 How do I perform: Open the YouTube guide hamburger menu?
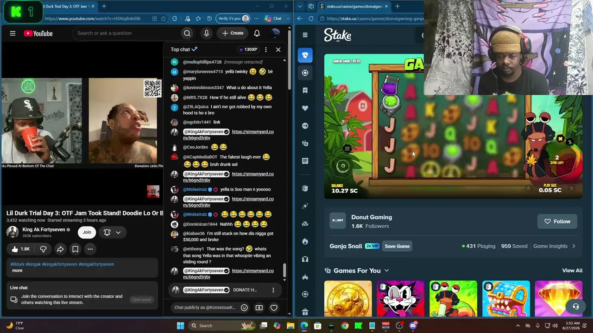(13, 33)
